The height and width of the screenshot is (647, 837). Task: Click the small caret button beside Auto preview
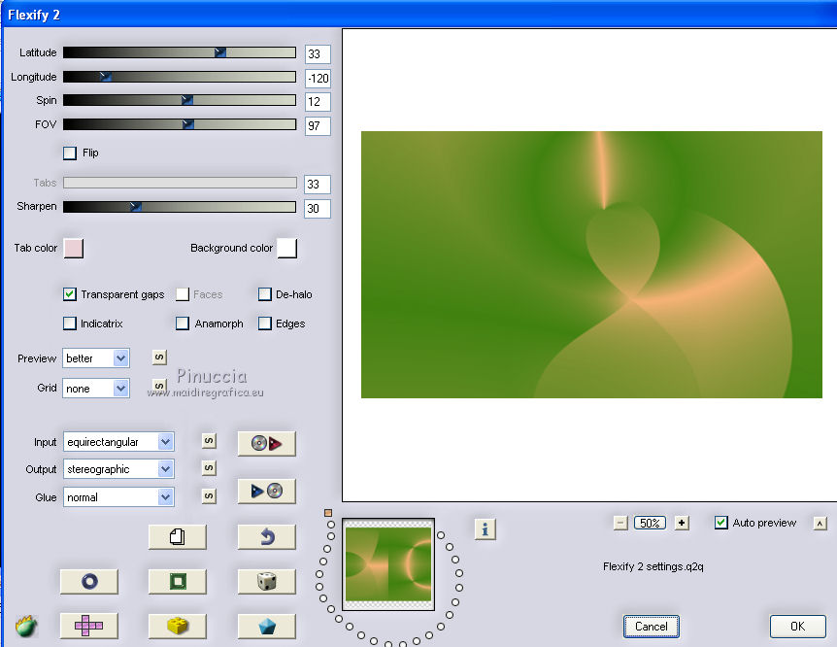click(x=820, y=523)
